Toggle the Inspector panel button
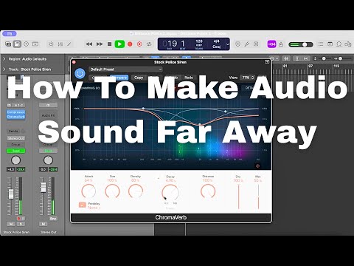 point(17,44)
